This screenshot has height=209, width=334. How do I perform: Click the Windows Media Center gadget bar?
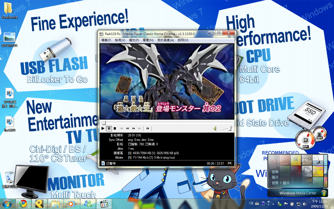(x=297, y=193)
